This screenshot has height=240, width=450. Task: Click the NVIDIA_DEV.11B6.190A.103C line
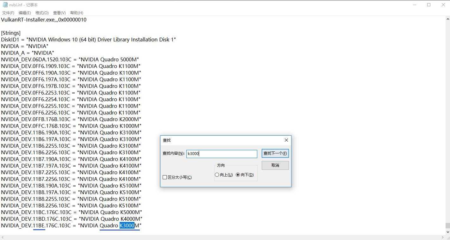pyautogui.click(x=71, y=132)
